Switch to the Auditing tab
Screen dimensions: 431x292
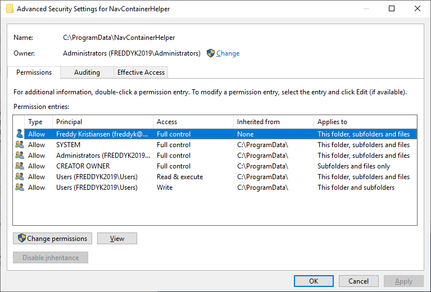click(x=87, y=72)
